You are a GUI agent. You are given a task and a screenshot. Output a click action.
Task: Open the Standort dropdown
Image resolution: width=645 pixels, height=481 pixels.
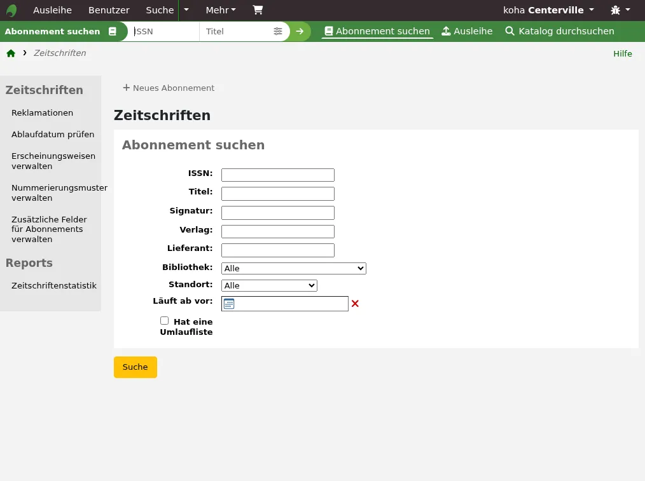pyautogui.click(x=269, y=285)
